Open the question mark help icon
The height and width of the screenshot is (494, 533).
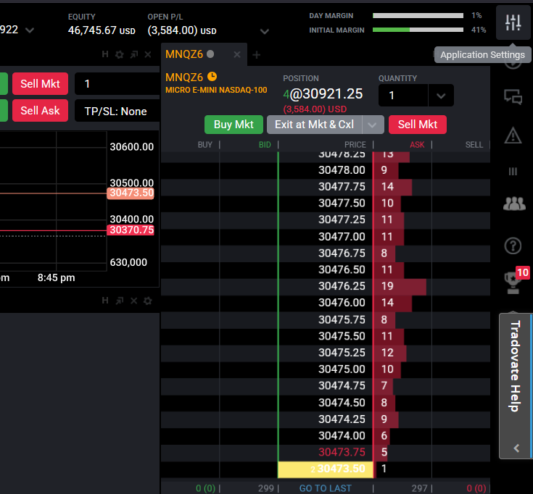(513, 246)
